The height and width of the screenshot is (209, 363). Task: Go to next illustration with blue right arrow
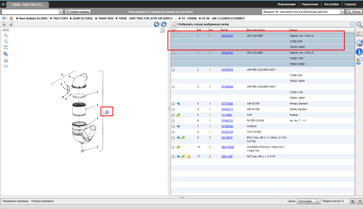[163, 24]
